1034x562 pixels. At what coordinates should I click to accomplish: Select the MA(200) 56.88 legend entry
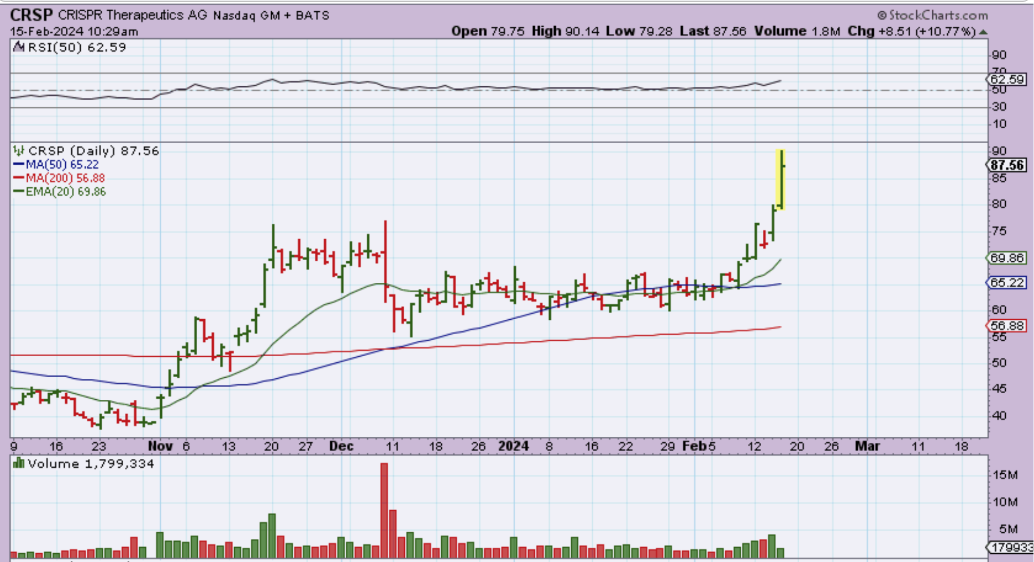pos(65,178)
